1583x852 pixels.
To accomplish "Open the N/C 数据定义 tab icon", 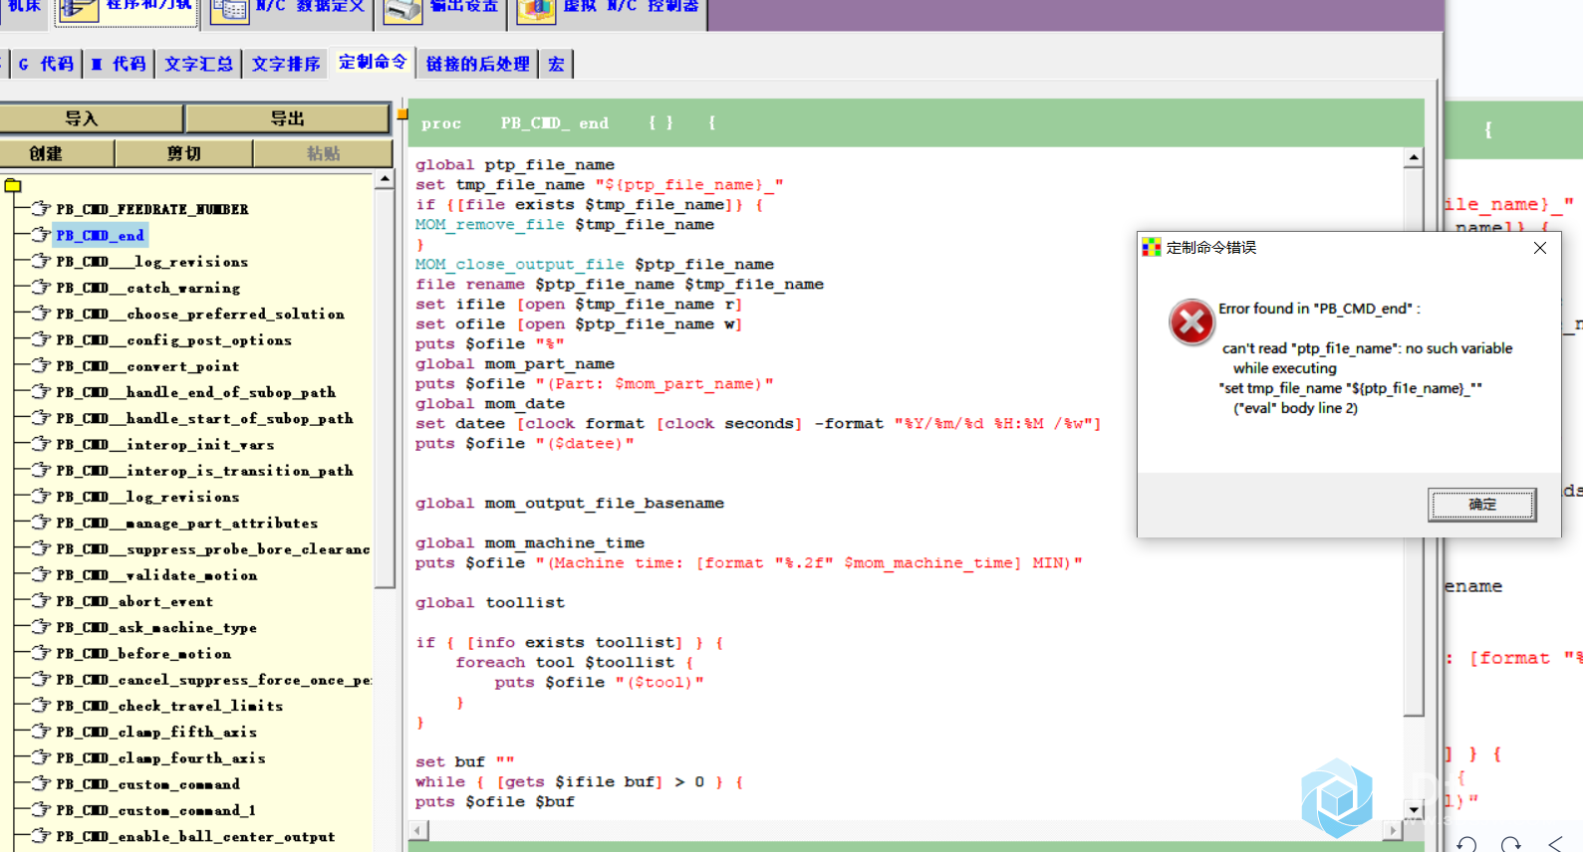I will click(229, 10).
